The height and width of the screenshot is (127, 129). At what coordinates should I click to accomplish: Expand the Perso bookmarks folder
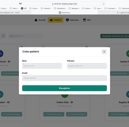(14, 8)
